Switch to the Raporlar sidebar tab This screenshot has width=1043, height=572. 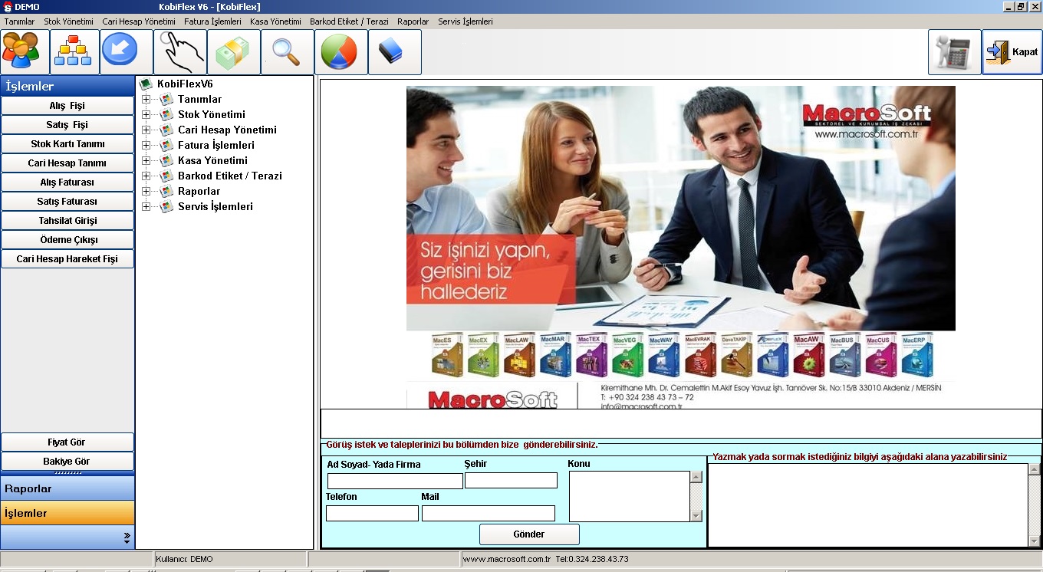tap(67, 488)
